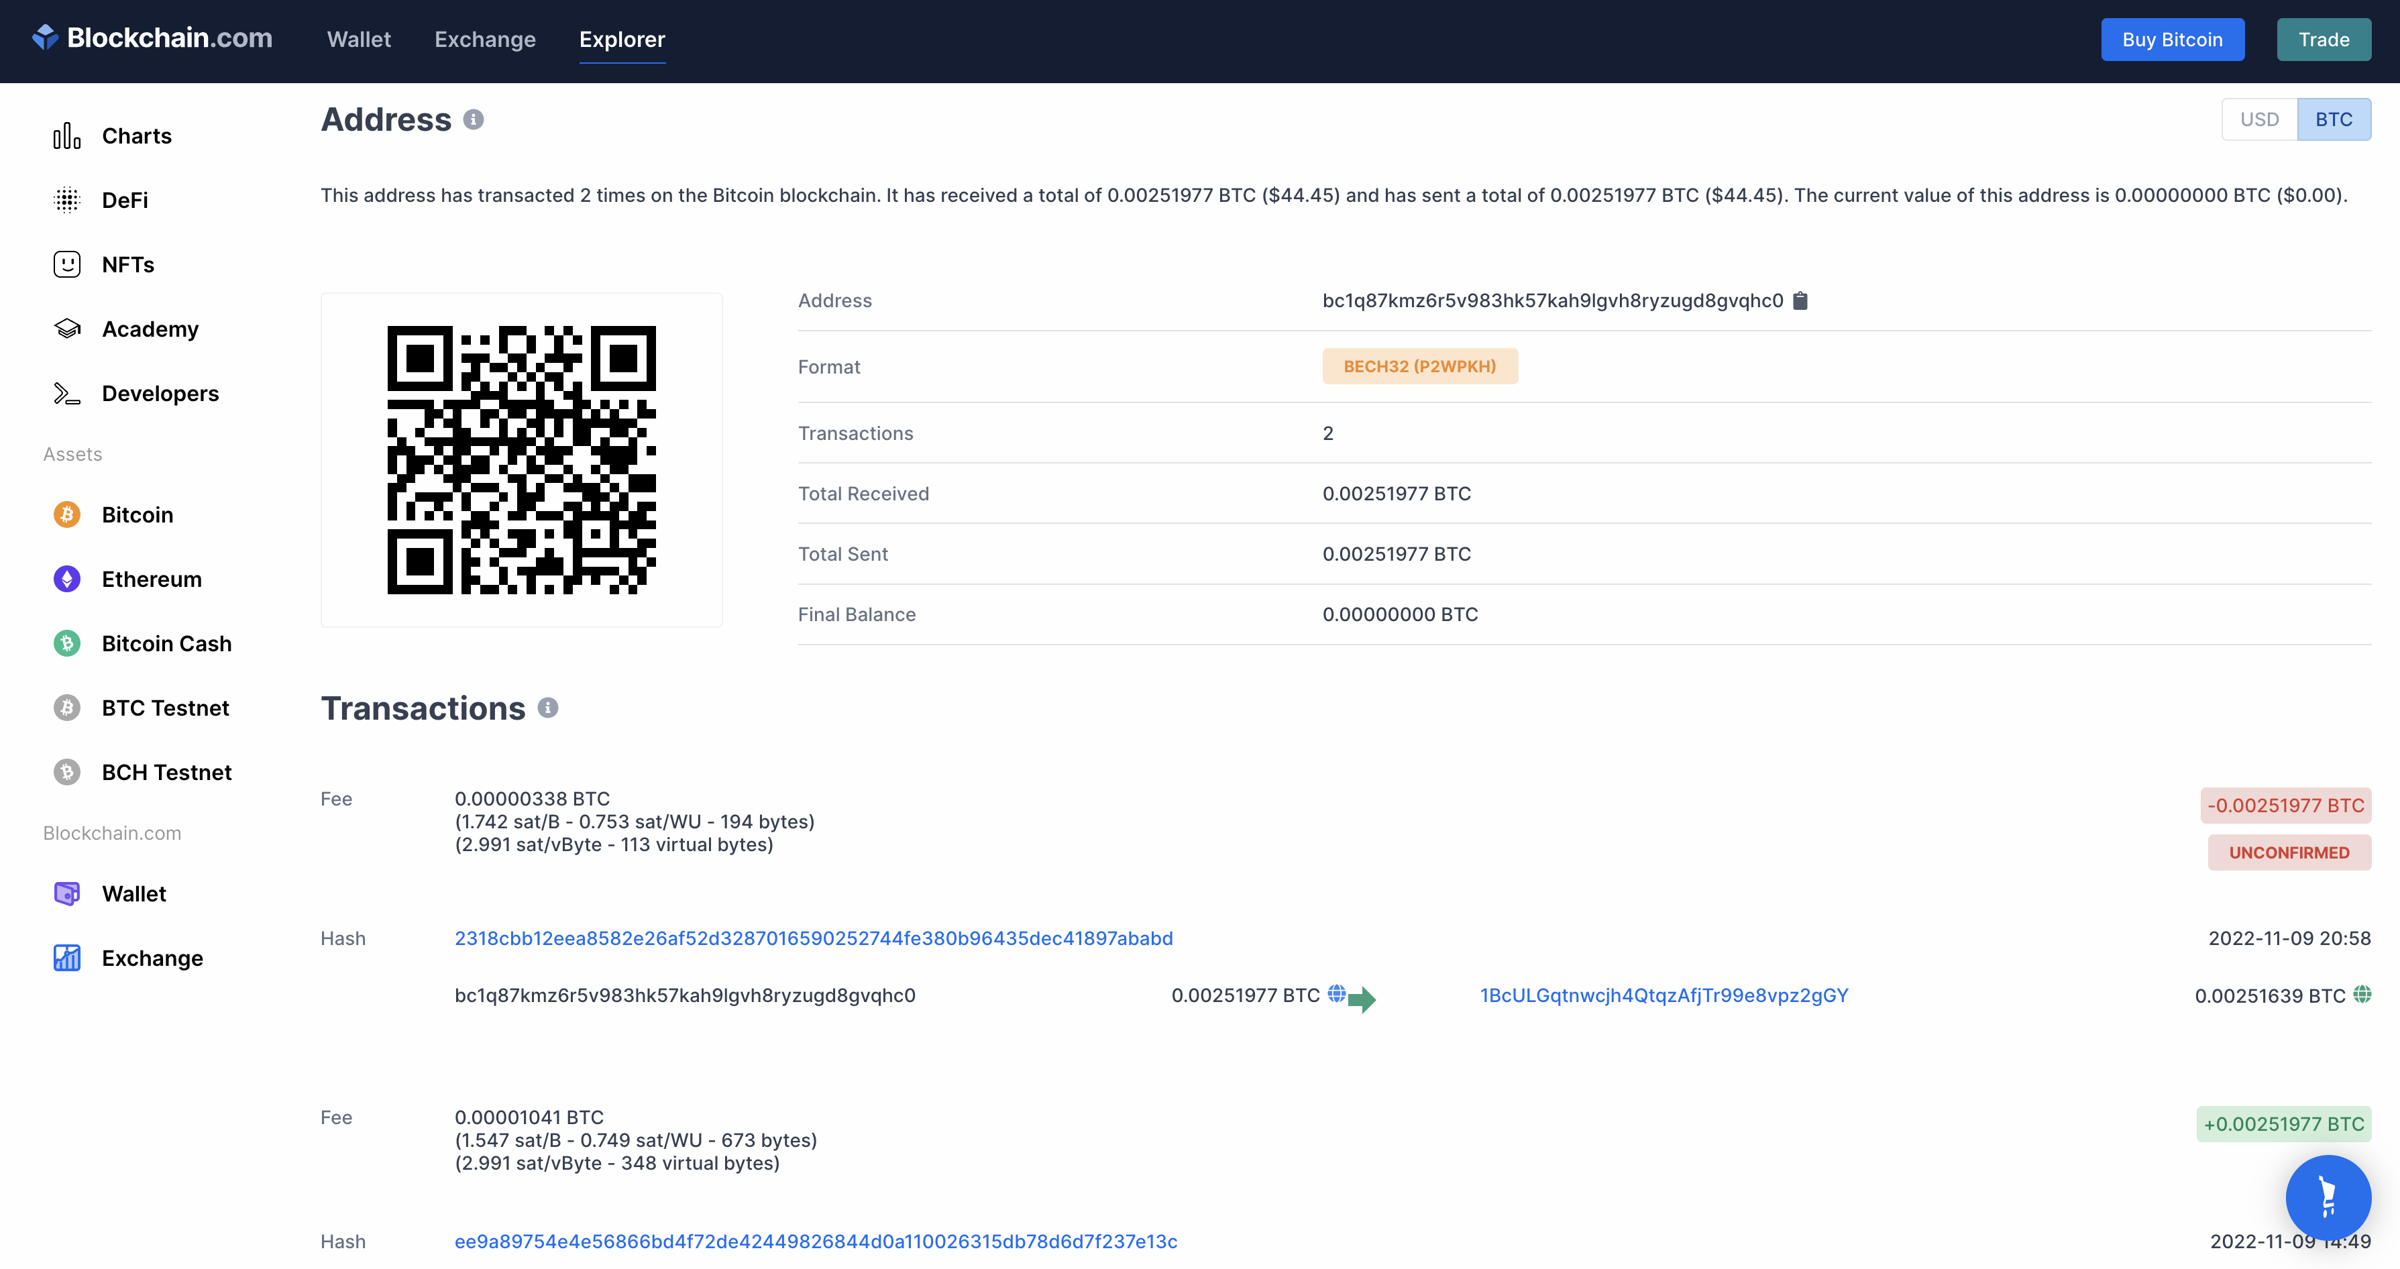
Task: Open transaction hash starting with 2318cbb12
Action: (814, 938)
